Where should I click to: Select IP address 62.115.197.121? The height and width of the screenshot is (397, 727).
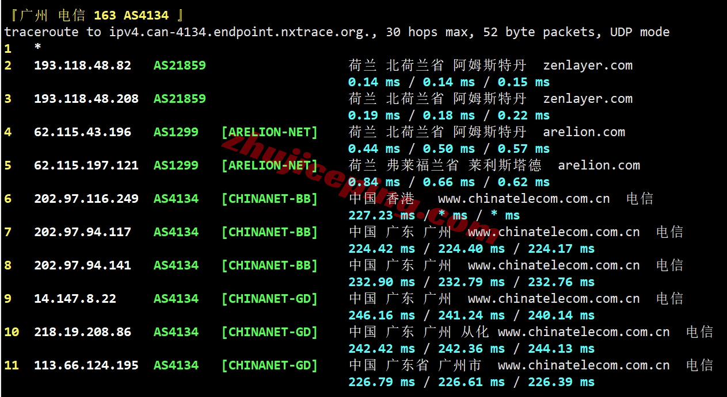(86, 165)
